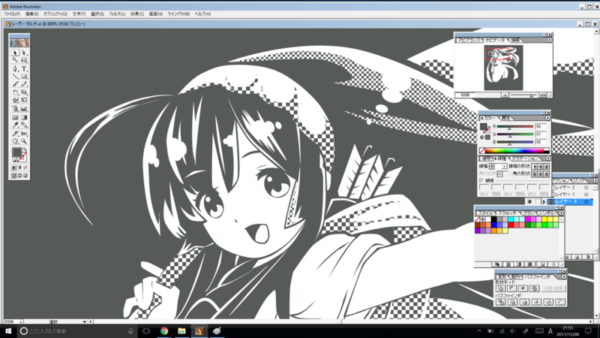Open the ファイル(F) menu

(12, 14)
